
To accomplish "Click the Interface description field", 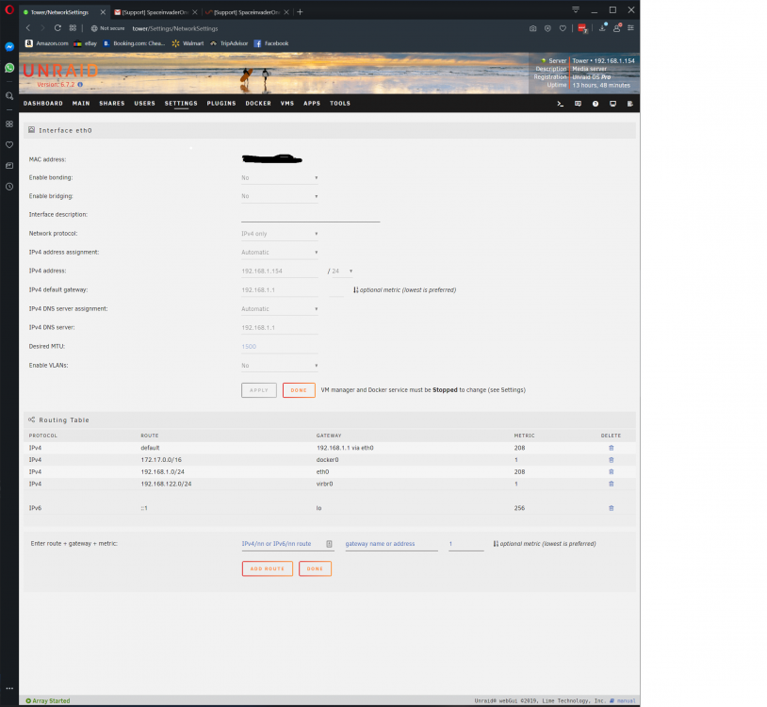I will (x=310, y=215).
